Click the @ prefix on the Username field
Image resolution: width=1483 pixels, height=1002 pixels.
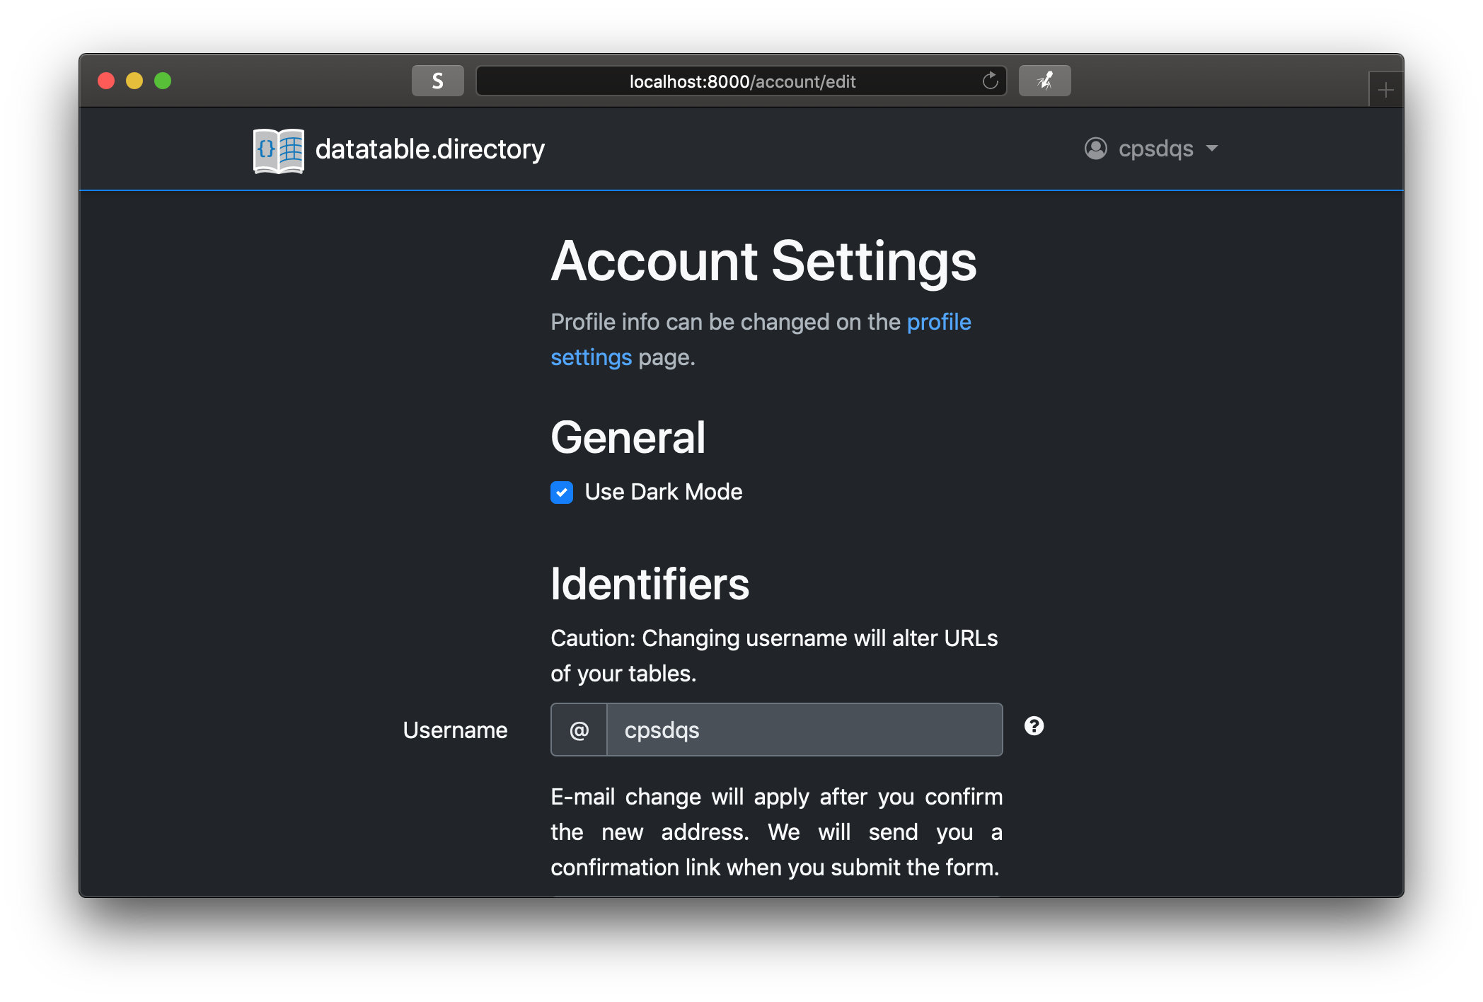[579, 730]
